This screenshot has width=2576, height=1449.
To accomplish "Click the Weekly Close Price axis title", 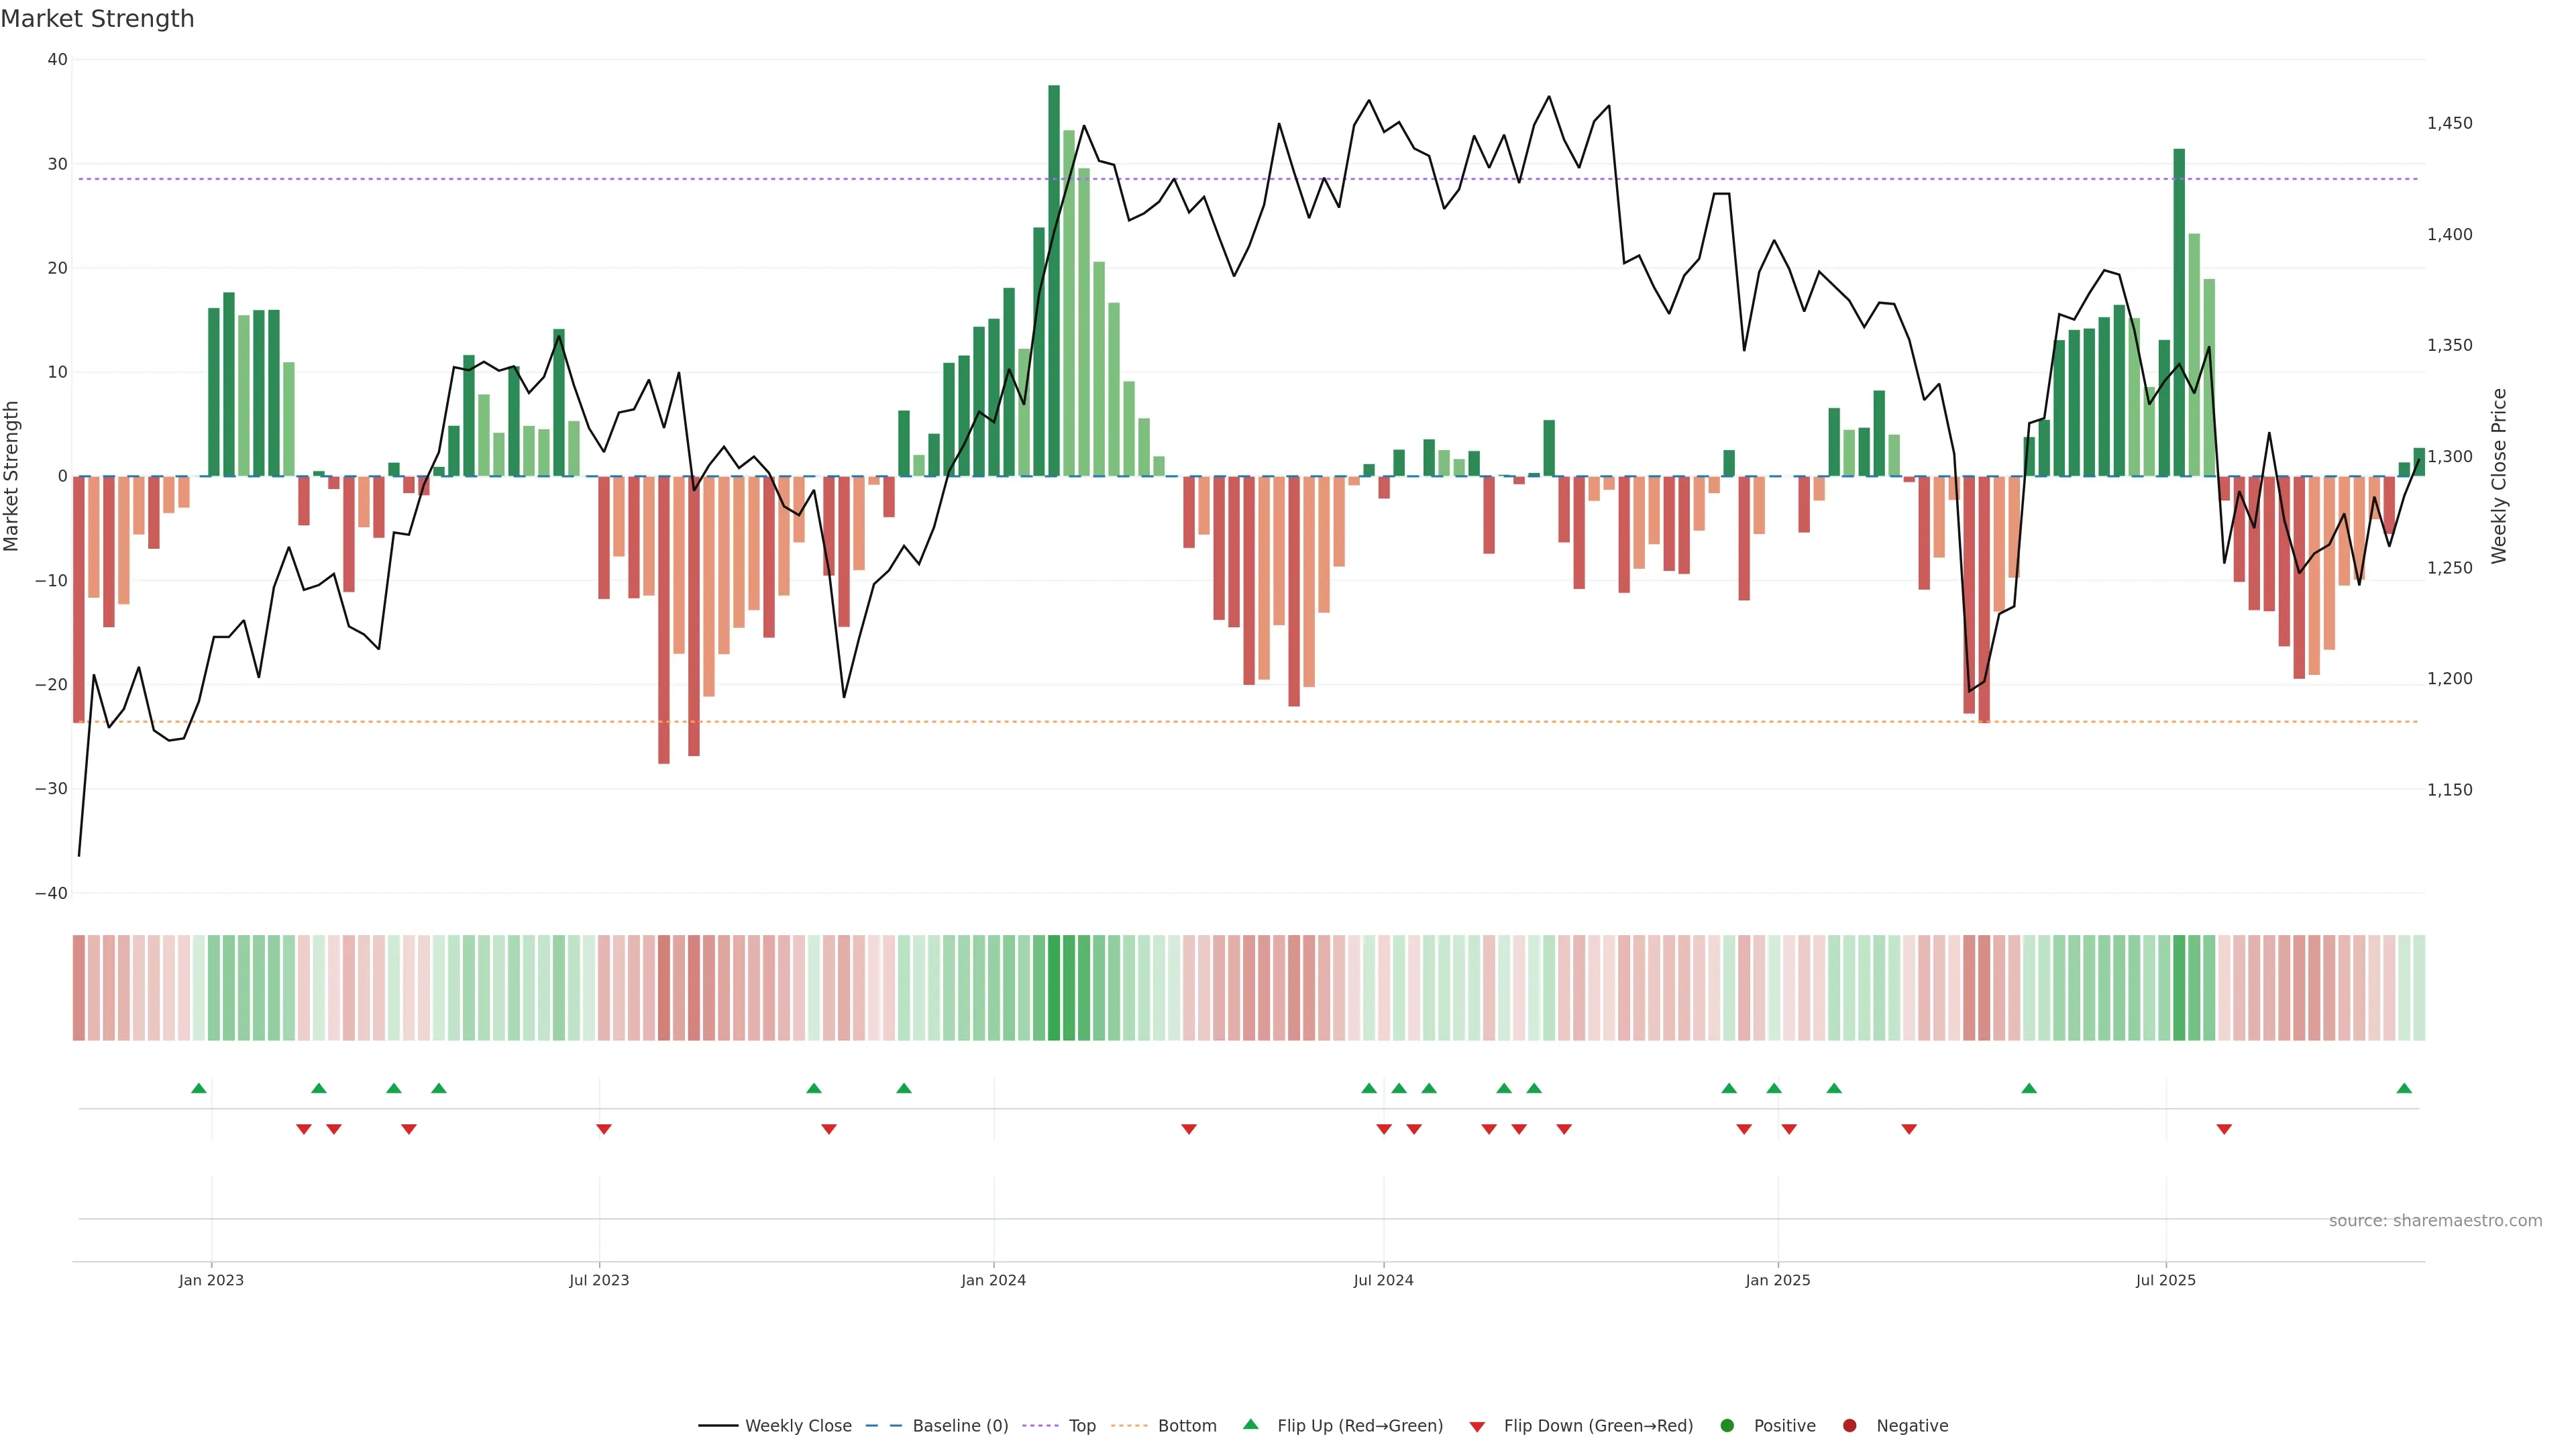I will pos(2499,476).
